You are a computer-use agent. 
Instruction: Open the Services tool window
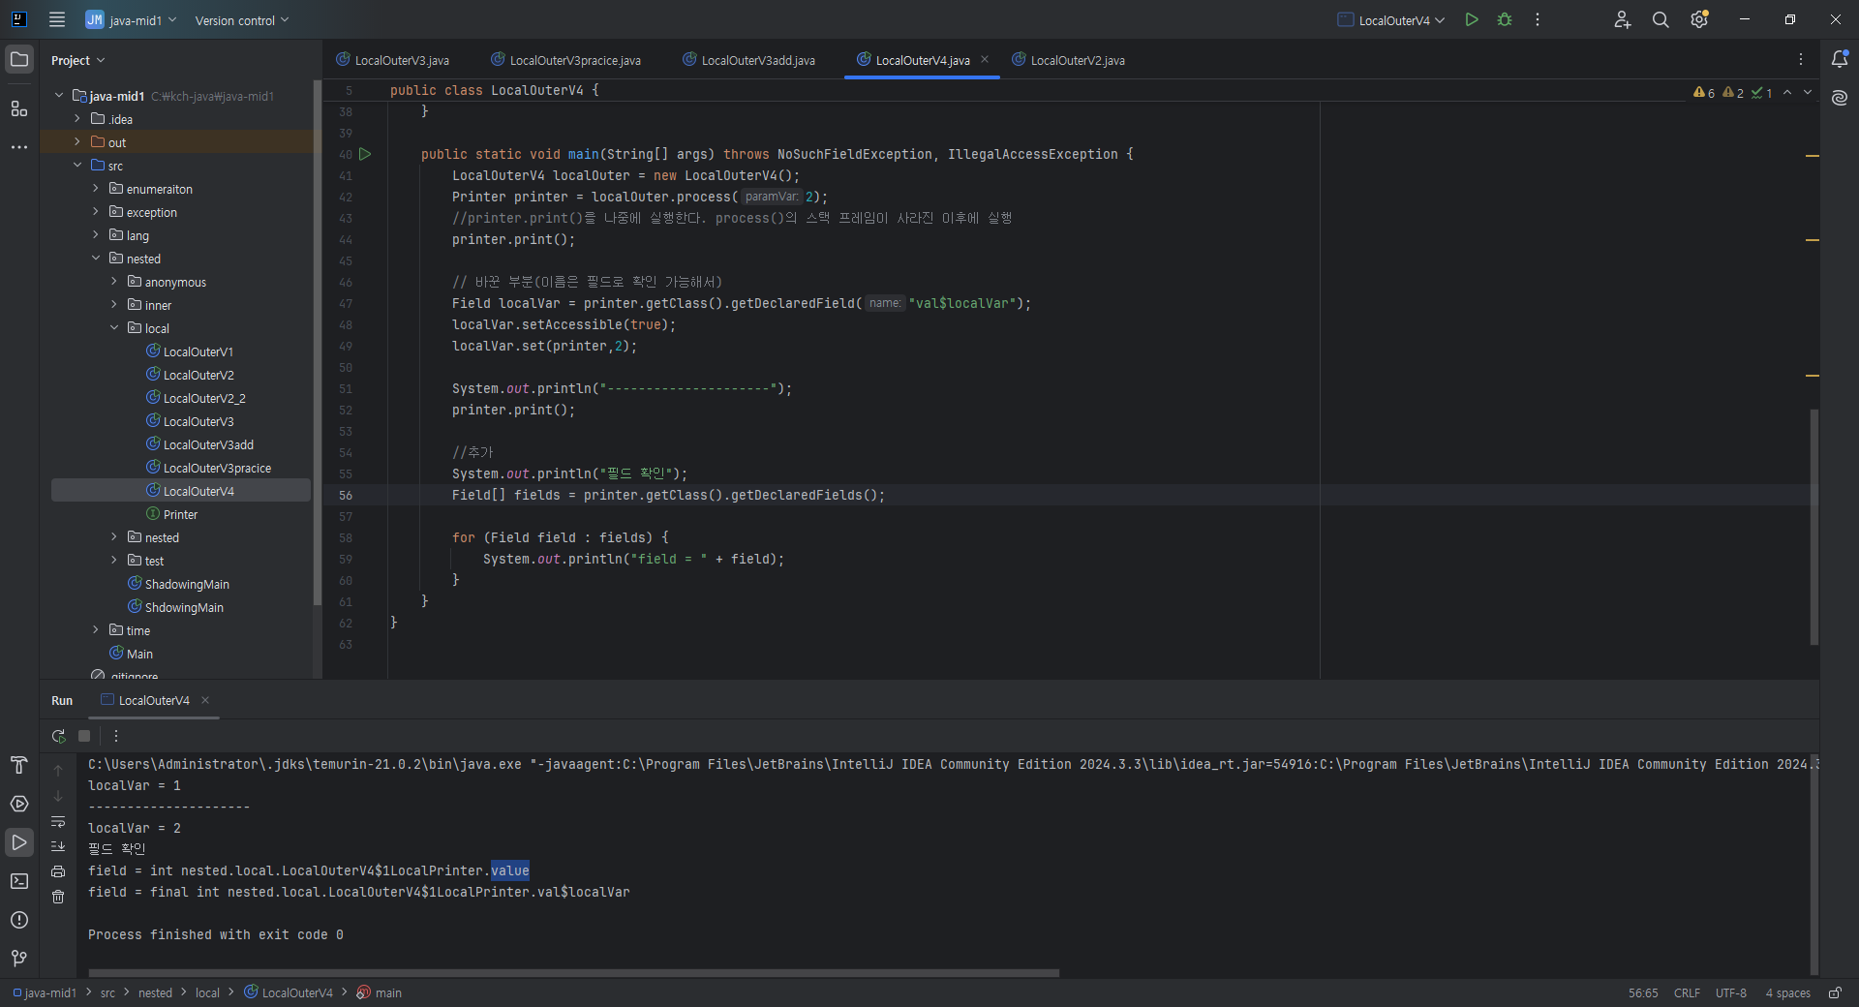click(x=19, y=804)
